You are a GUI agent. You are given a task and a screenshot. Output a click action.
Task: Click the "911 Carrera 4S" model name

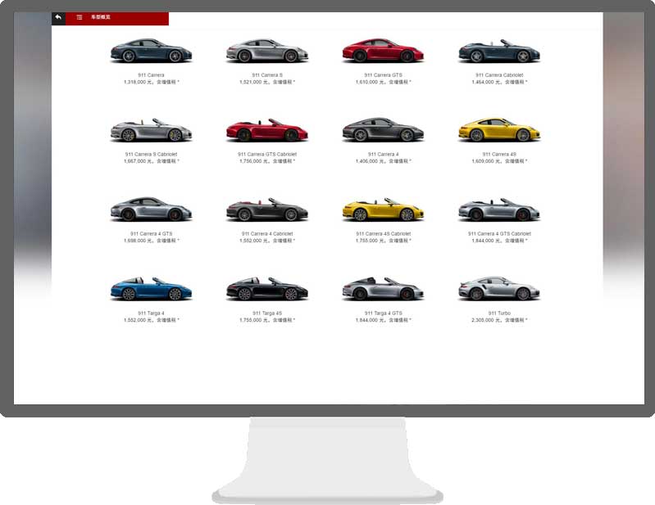pos(499,155)
